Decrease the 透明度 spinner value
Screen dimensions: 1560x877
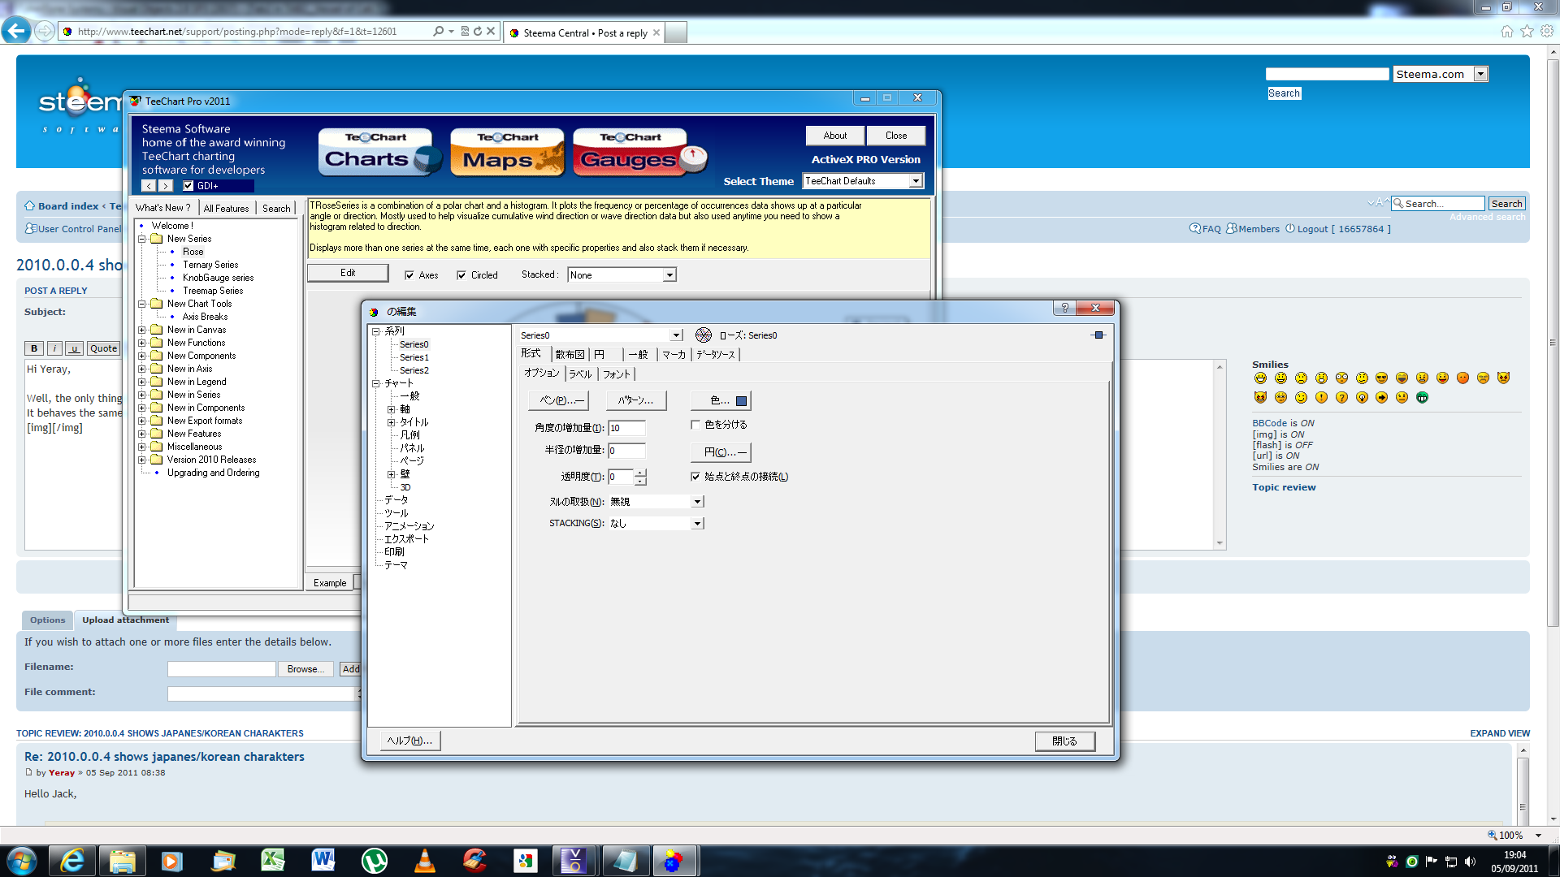(640, 481)
